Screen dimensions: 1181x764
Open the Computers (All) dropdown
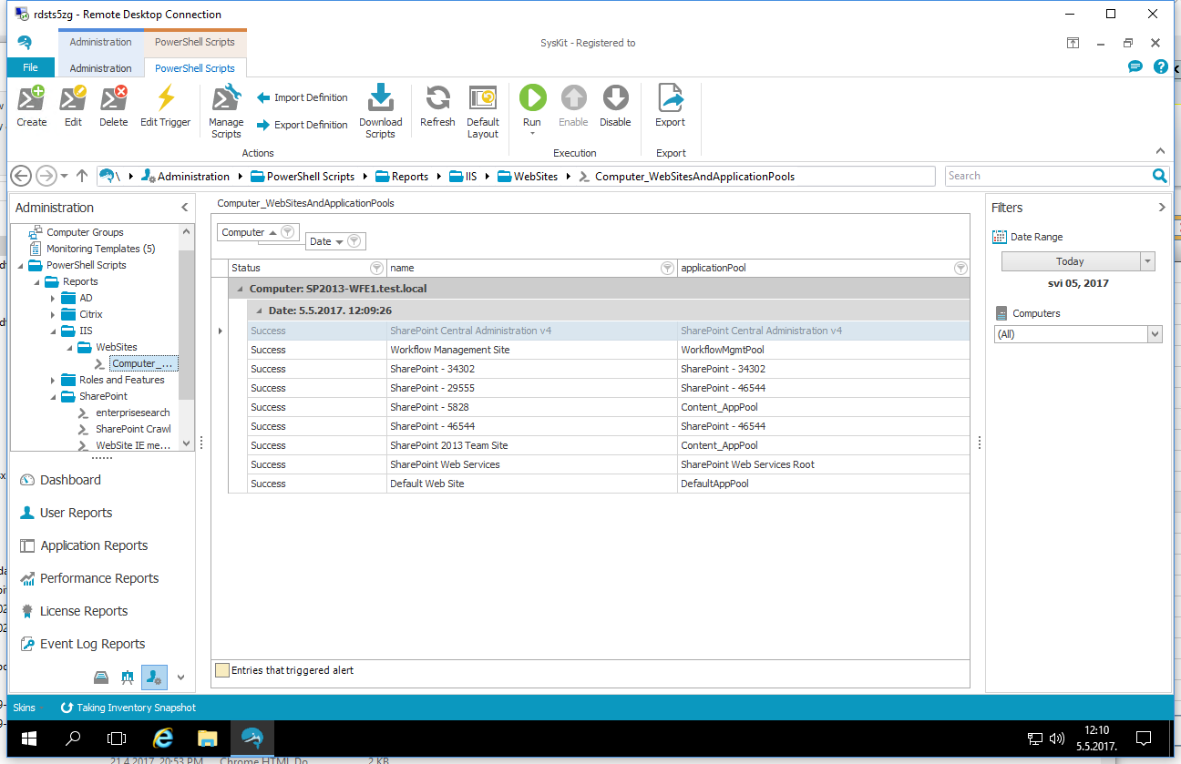(x=1155, y=334)
